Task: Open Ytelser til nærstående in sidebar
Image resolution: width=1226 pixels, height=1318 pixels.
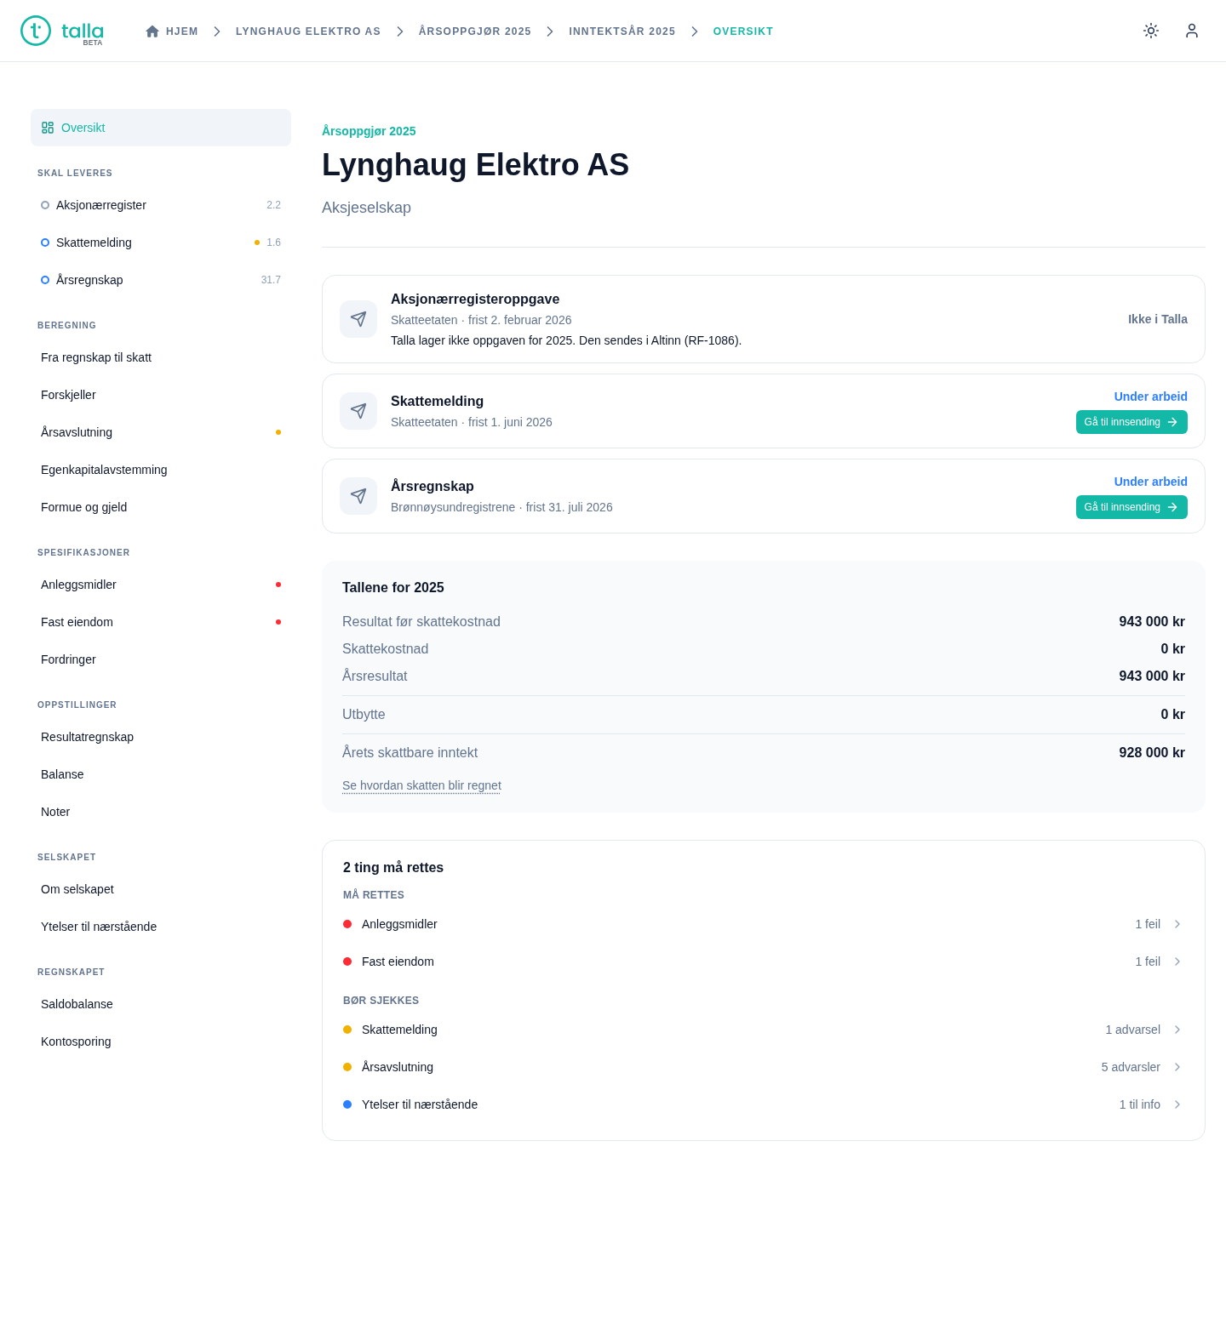Action: 161,927
